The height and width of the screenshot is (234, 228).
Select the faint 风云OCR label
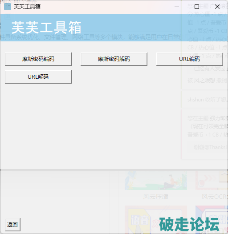tap(214, 197)
